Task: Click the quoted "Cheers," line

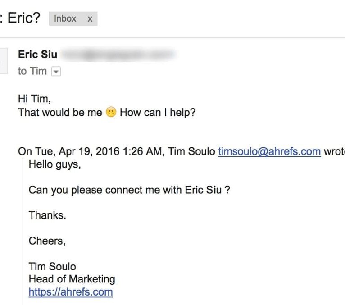Action: (x=47, y=241)
